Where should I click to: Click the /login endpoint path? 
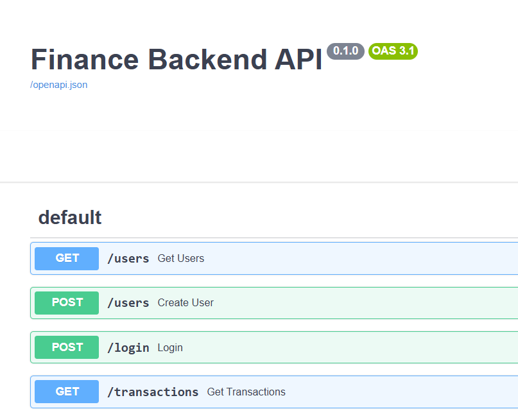(x=128, y=348)
